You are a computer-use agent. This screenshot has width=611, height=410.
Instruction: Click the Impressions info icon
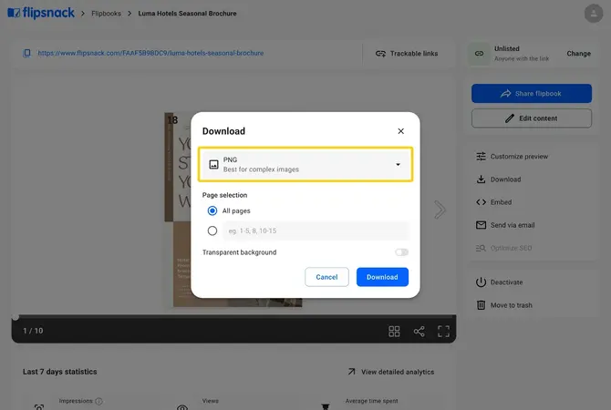(x=99, y=401)
